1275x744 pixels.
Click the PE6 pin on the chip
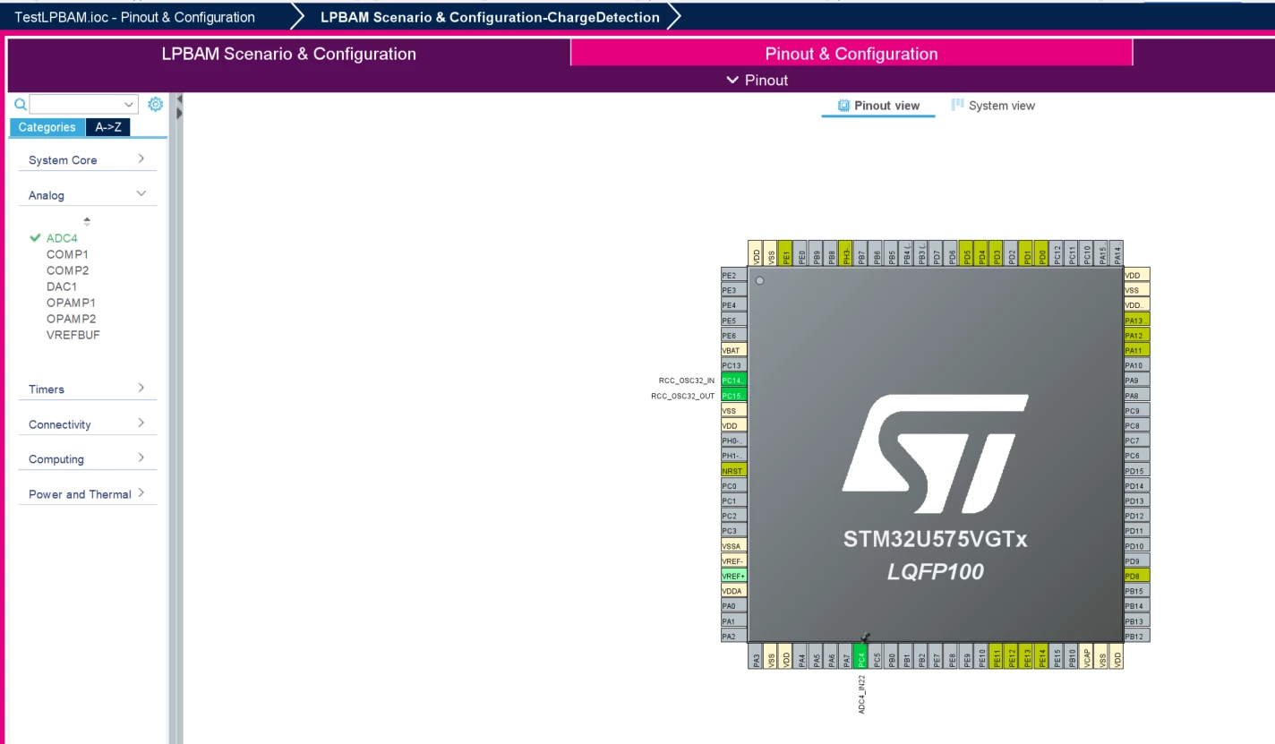[734, 336]
